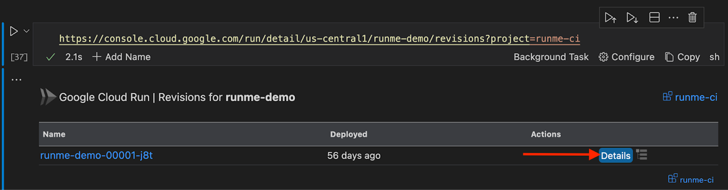Expand the run options chevron beside play
The image size is (728, 190).
tap(26, 31)
